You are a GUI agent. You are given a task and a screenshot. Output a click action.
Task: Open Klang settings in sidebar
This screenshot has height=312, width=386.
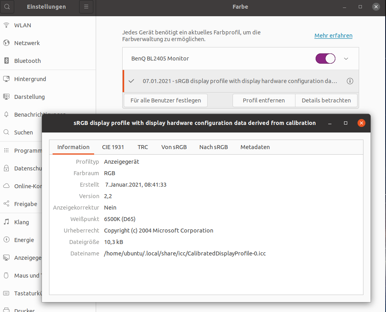coord(21,222)
